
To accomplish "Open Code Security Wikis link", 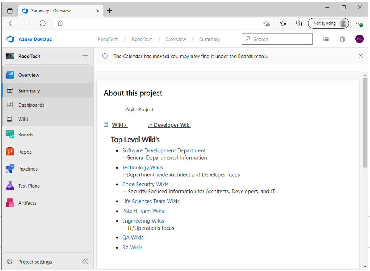I will click(x=145, y=184).
